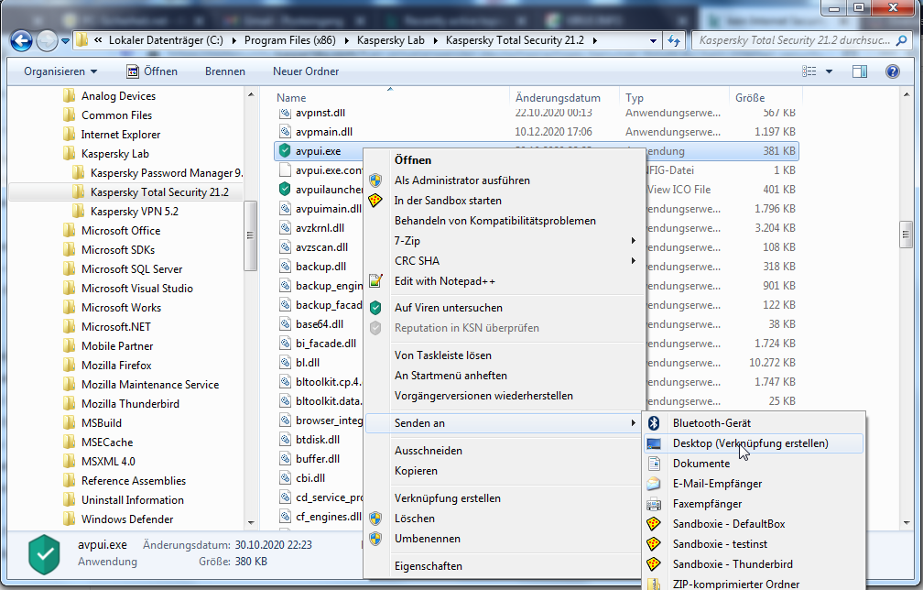Select 'Kaspersky Lab' breadcrumb in address bar

click(x=390, y=40)
